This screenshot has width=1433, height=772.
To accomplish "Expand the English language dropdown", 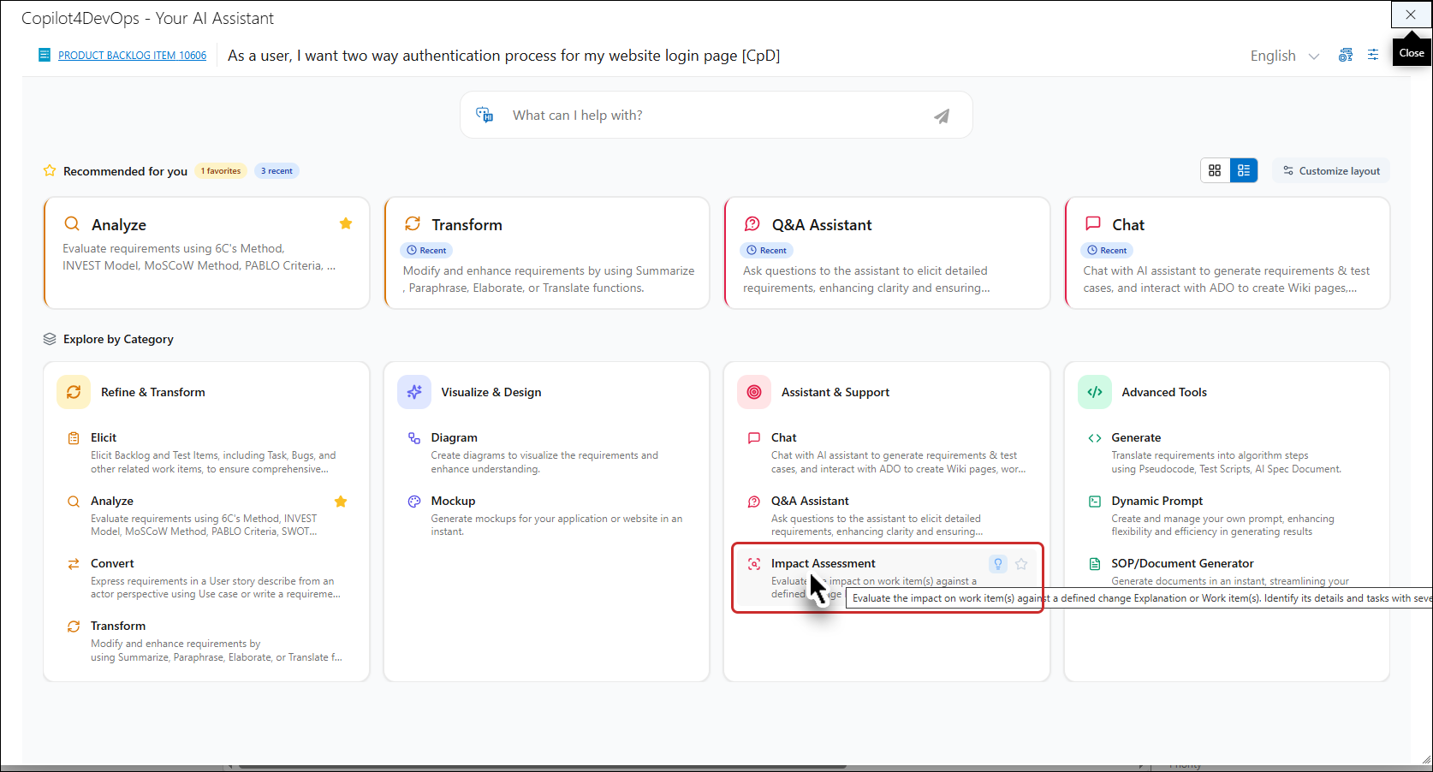I will coord(1284,56).
